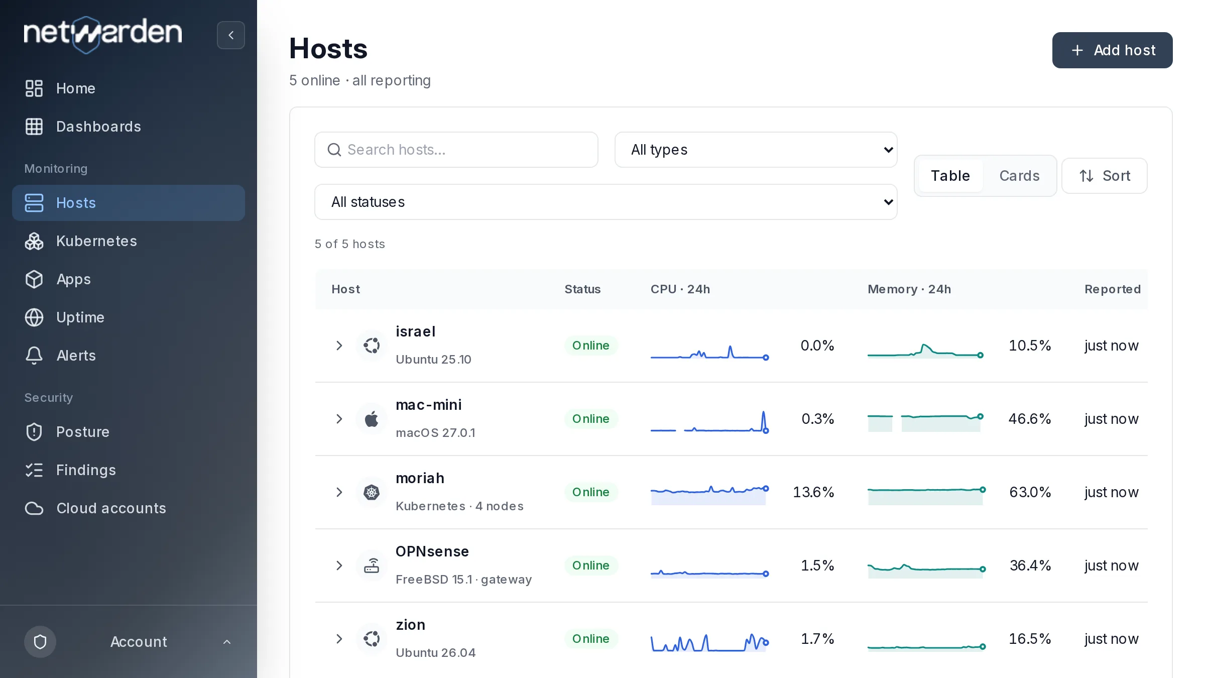Click the host name moriah

[x=420, y=478]
